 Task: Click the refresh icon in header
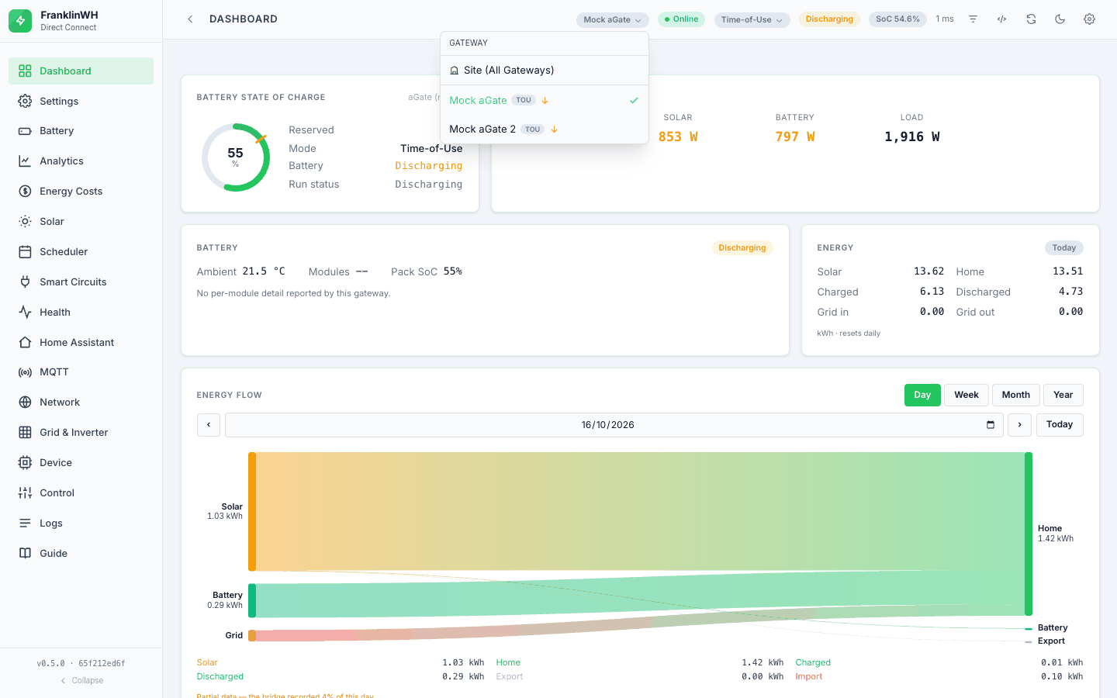[x=1031, y=19]
